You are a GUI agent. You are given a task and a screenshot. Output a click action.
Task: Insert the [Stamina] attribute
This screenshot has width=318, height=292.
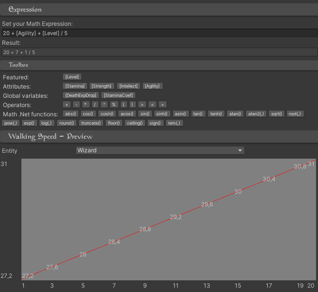click(75, 86)
